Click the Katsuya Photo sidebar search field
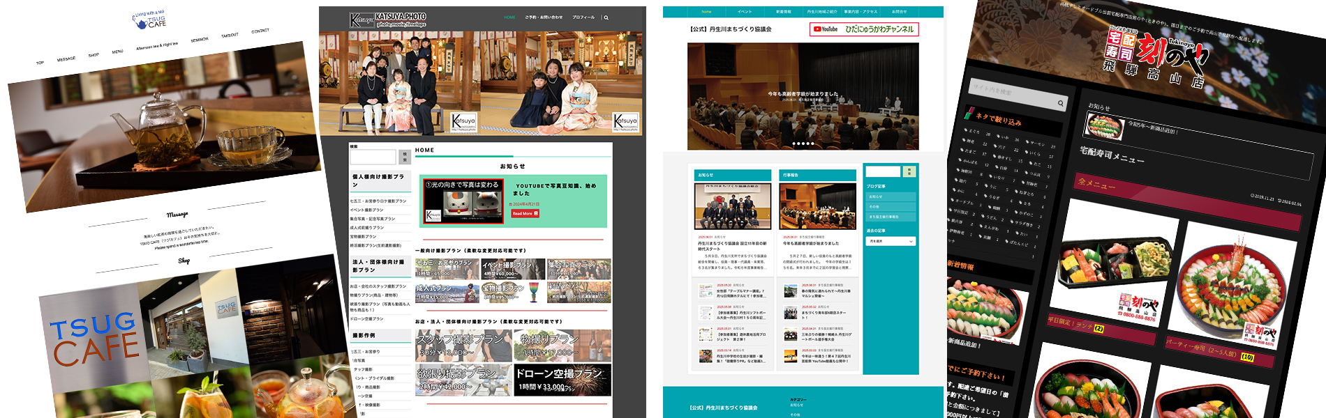 point(373,157)
